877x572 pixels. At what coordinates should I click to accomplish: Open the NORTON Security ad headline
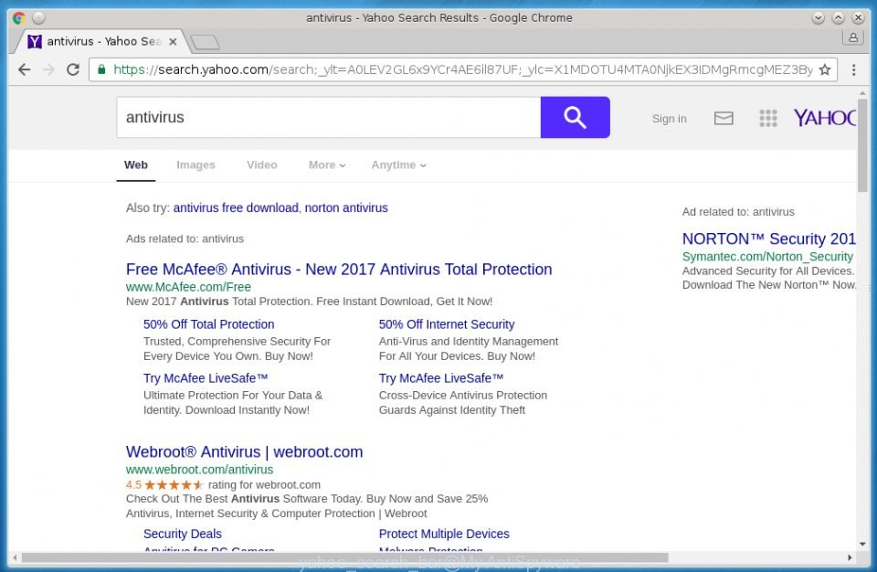point(768,239)
